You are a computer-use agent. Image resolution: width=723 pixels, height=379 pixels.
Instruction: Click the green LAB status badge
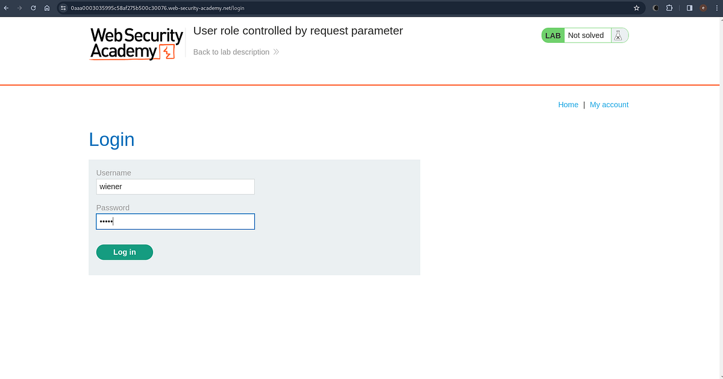[552, 35]
